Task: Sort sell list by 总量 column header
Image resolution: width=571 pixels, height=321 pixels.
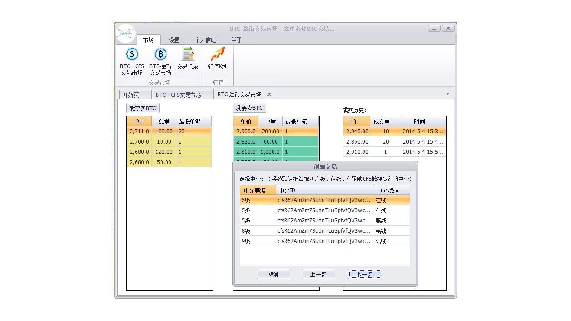Action: (x=270, y=122)
